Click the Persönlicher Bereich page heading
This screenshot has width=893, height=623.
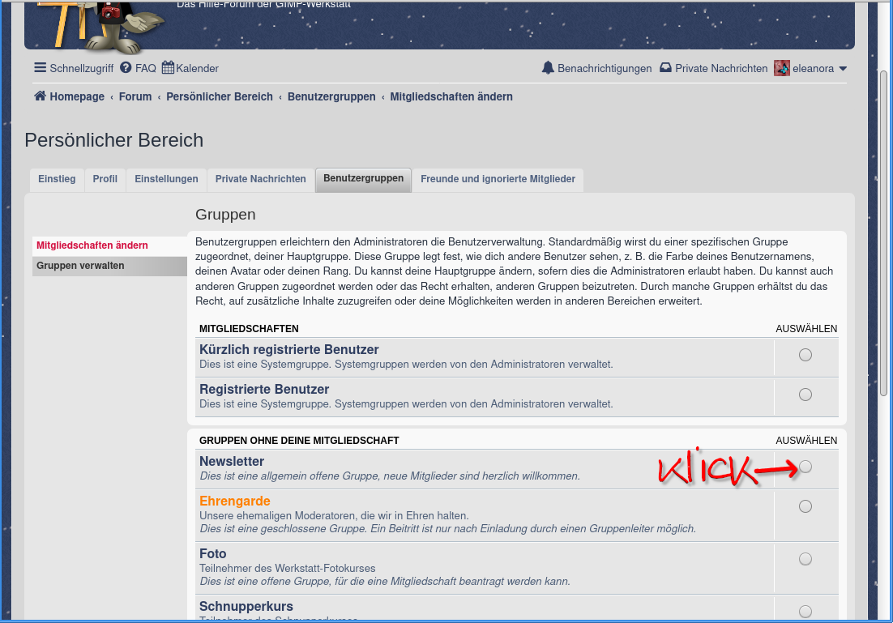click(x=114, y=140)
